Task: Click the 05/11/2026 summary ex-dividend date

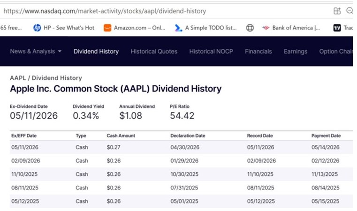Action: 34,116
